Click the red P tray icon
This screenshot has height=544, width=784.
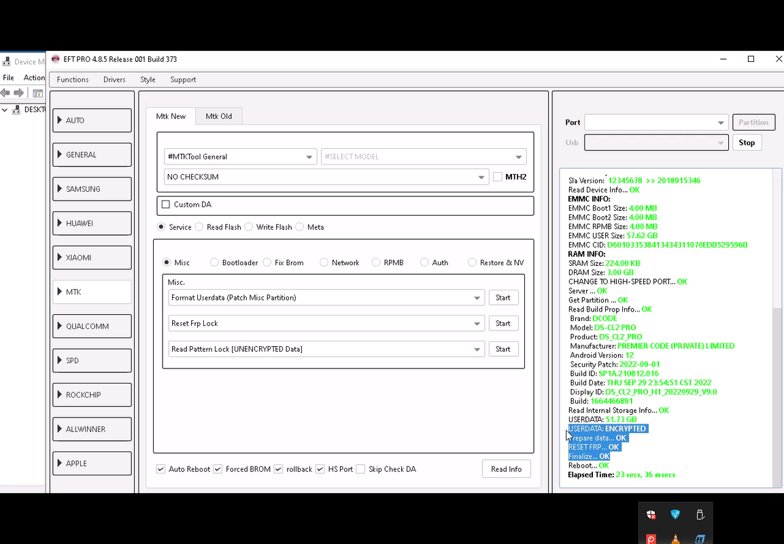click(x=651, y=539)
